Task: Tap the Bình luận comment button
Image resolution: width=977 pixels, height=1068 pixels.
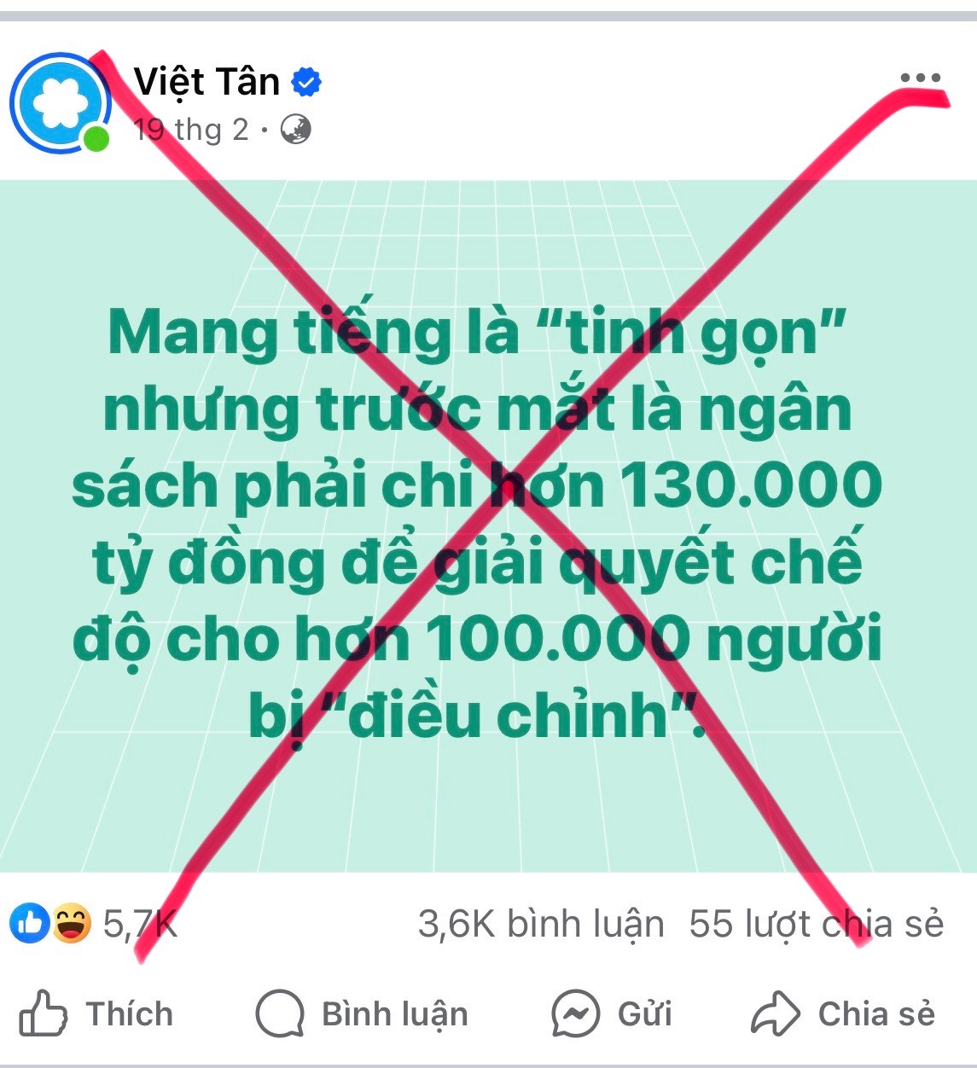Action: point(362,1014)
